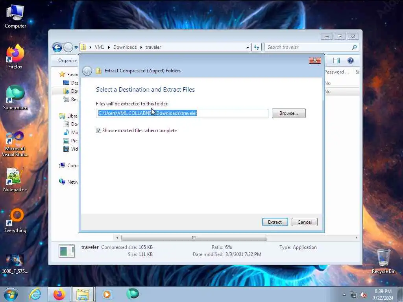
Task: Click the Date modified value in details pane
Action: (243, 254)
